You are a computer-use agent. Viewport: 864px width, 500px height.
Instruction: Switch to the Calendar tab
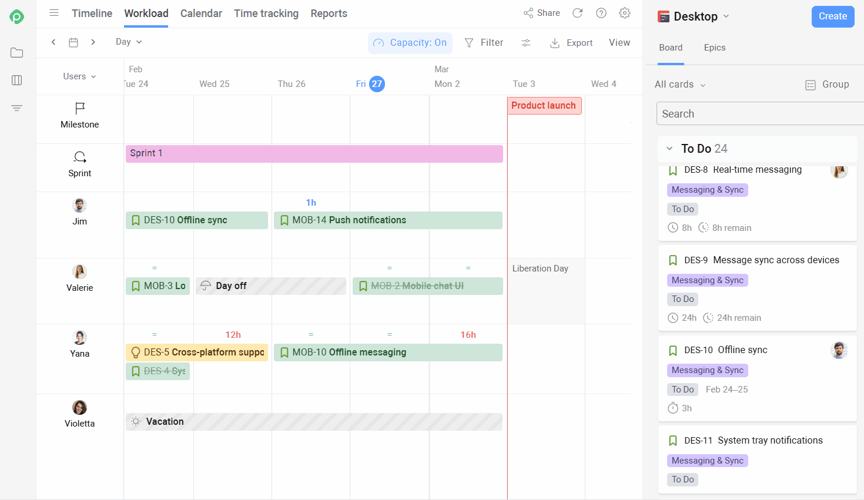(201, 14)
